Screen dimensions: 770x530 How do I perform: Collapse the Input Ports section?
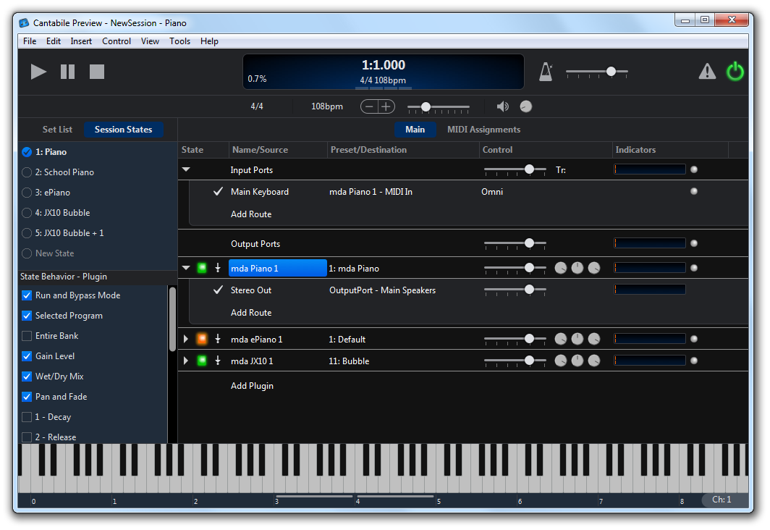[186, 169]
